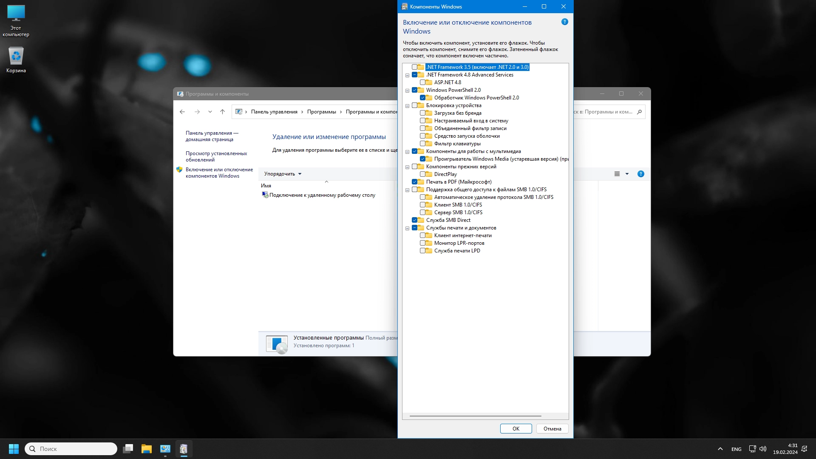Viewport: 816px width, 459px height.
Task: Click Windows Start button
Action: pyautogui.click(x=14, y=449)
